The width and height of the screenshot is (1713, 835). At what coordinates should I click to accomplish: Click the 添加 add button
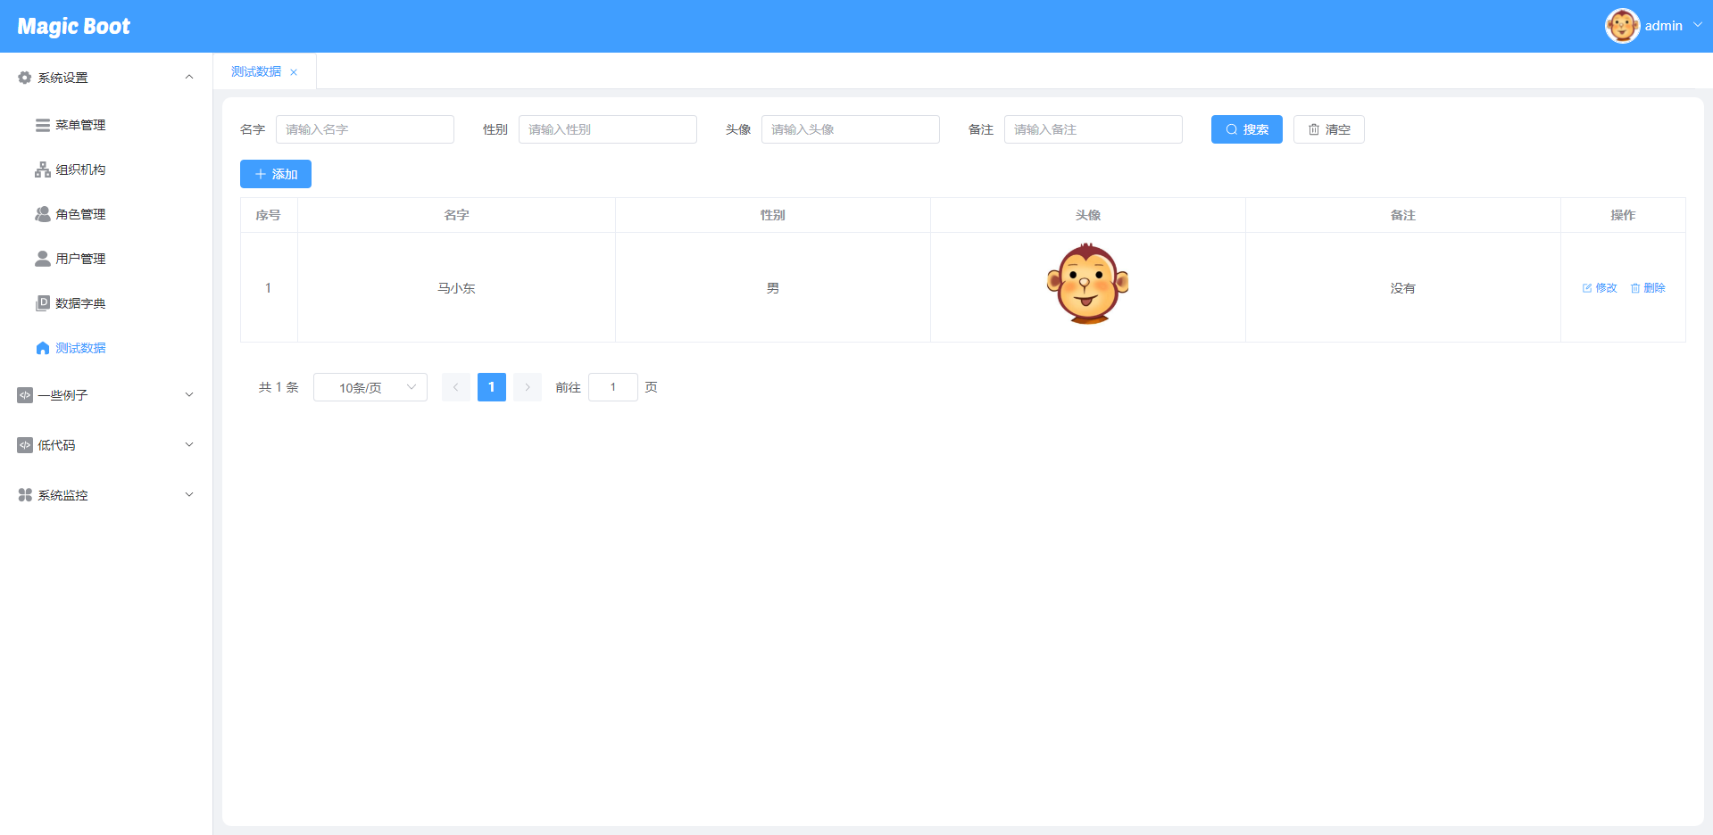(275, 174)
